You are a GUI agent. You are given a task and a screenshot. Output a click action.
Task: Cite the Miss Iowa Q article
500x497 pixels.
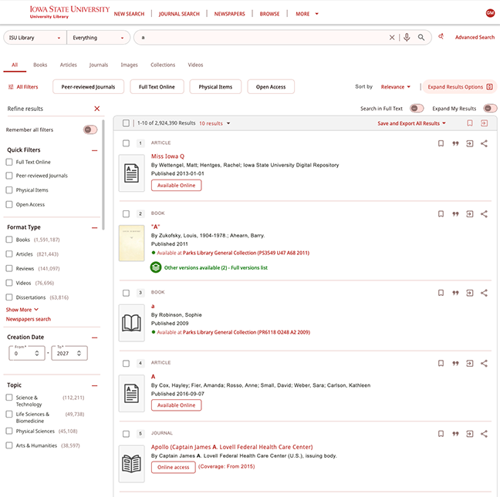455,143
